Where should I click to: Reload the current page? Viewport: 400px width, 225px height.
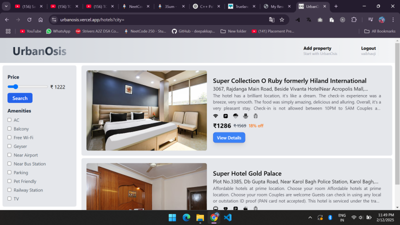point(29,19)
